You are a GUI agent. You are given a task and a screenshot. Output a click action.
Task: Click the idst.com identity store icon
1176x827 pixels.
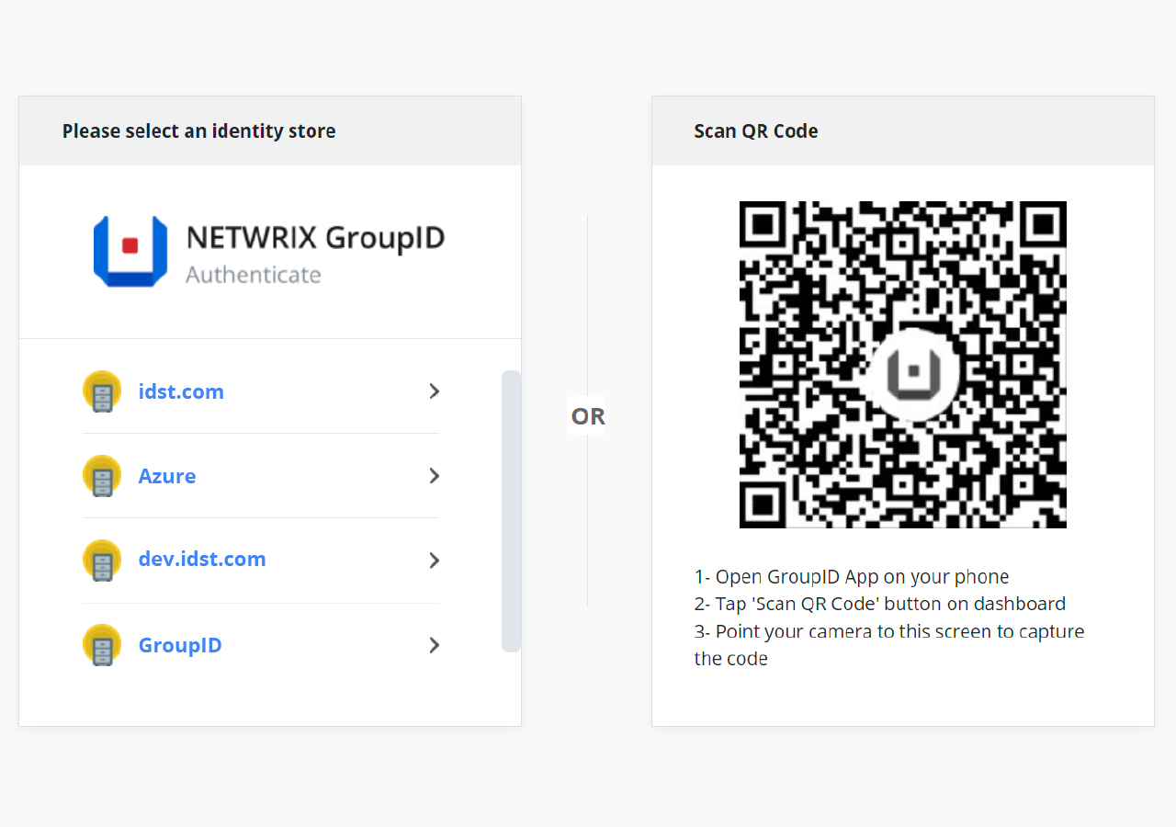[102, 391]
